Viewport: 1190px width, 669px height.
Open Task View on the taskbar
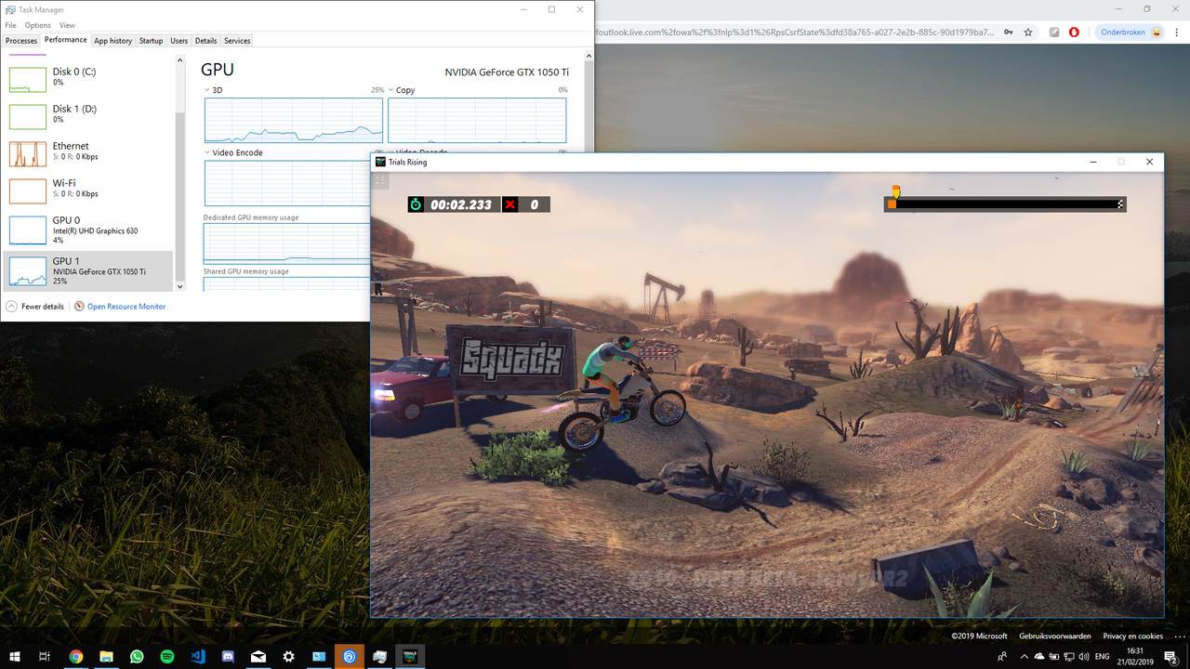coord(45,656)
